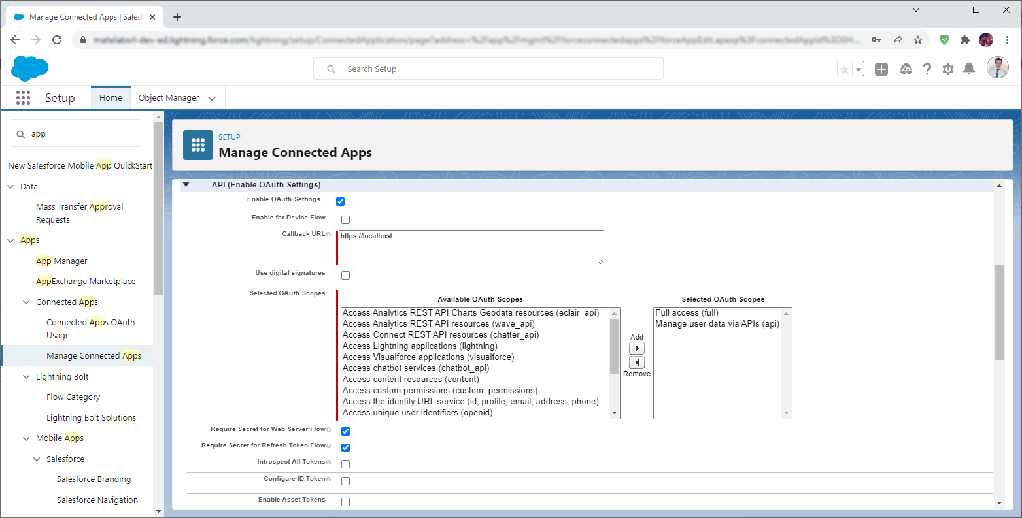Click the Remove scope arrow button
This screenshot has height=518, width=1022.
[x=636, y=363]
